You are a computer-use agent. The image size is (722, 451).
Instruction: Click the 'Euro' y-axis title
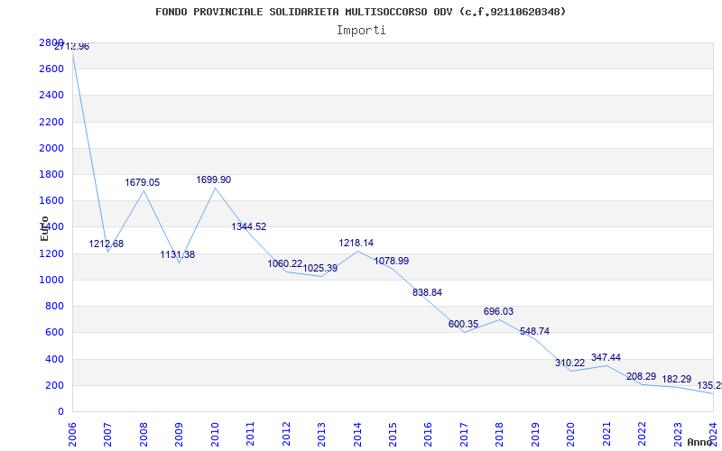(x=44, y=229)
